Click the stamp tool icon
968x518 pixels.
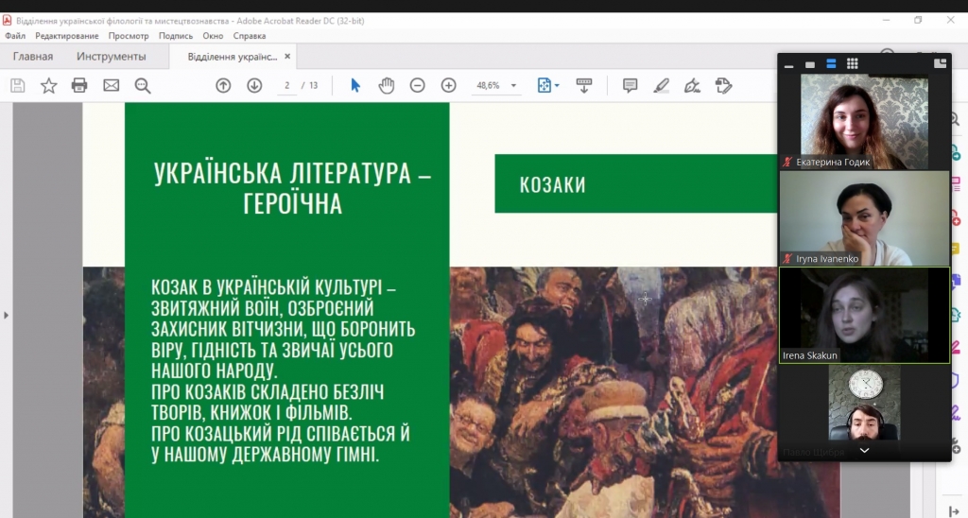click(x=723, y=85)
